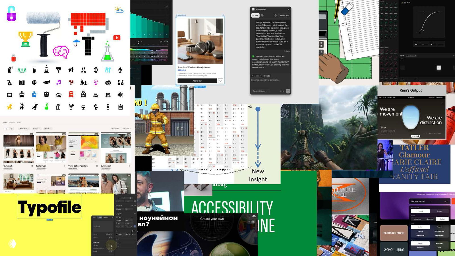Click the heart wishlist icon on product card
This screenshot has width=455, height=256.
[220, 81]
